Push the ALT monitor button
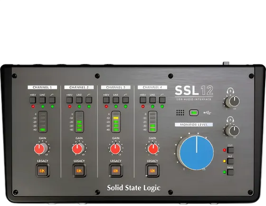Viewport: 266px width, 206px height. tap(230, 161)
